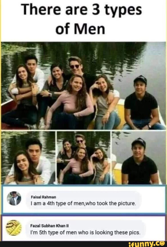Click woman in pink top in main photo
Screen dimensions: 167x247
point(72,102)
